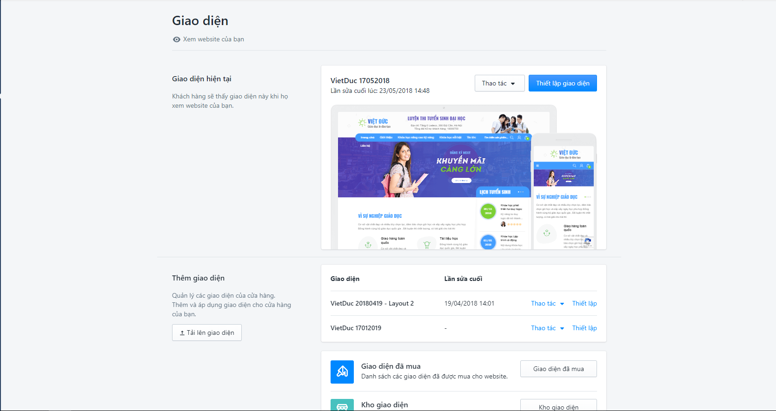Open Thiết lập for VietDuc 20180419 Layout 2
This screenshot has width=776, height=411.
pos(584,303)
